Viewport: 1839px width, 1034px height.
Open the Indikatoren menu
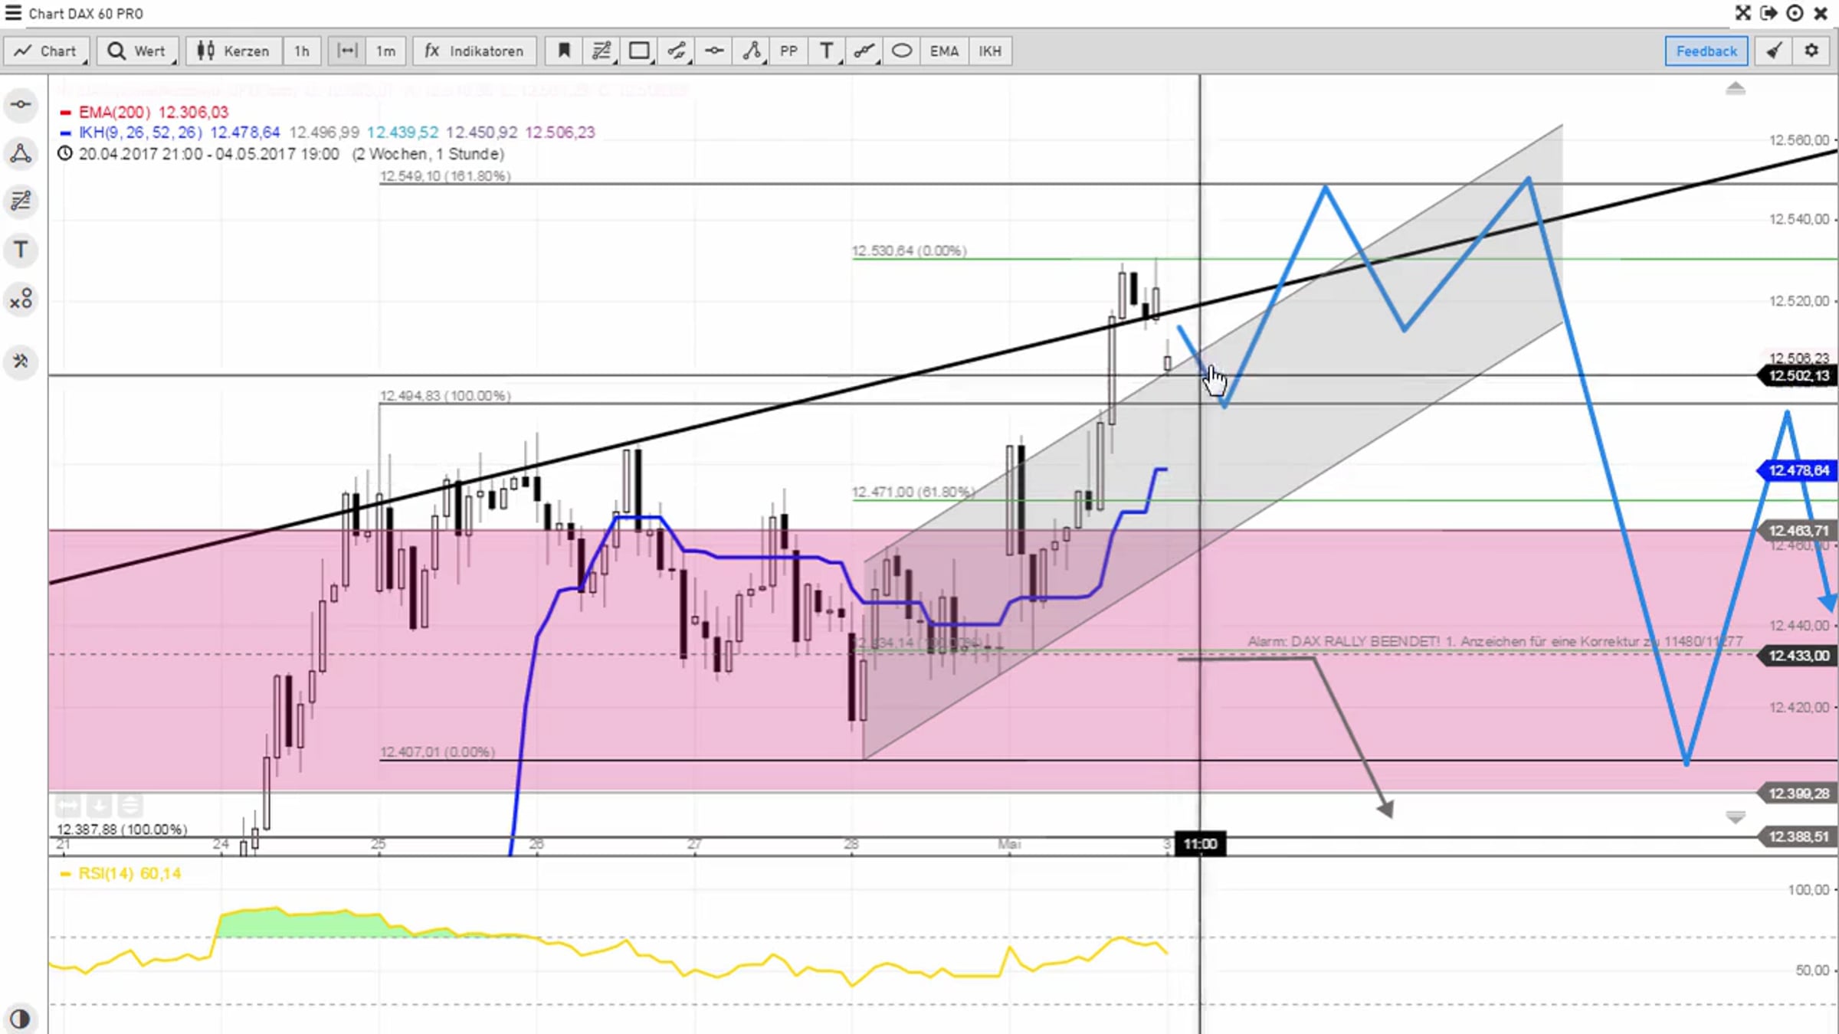tap(474, 51)
